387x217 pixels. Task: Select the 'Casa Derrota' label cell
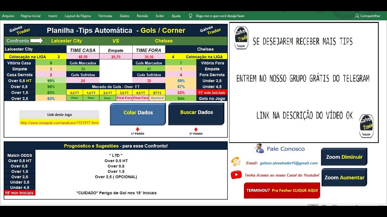tap(20, 75)
